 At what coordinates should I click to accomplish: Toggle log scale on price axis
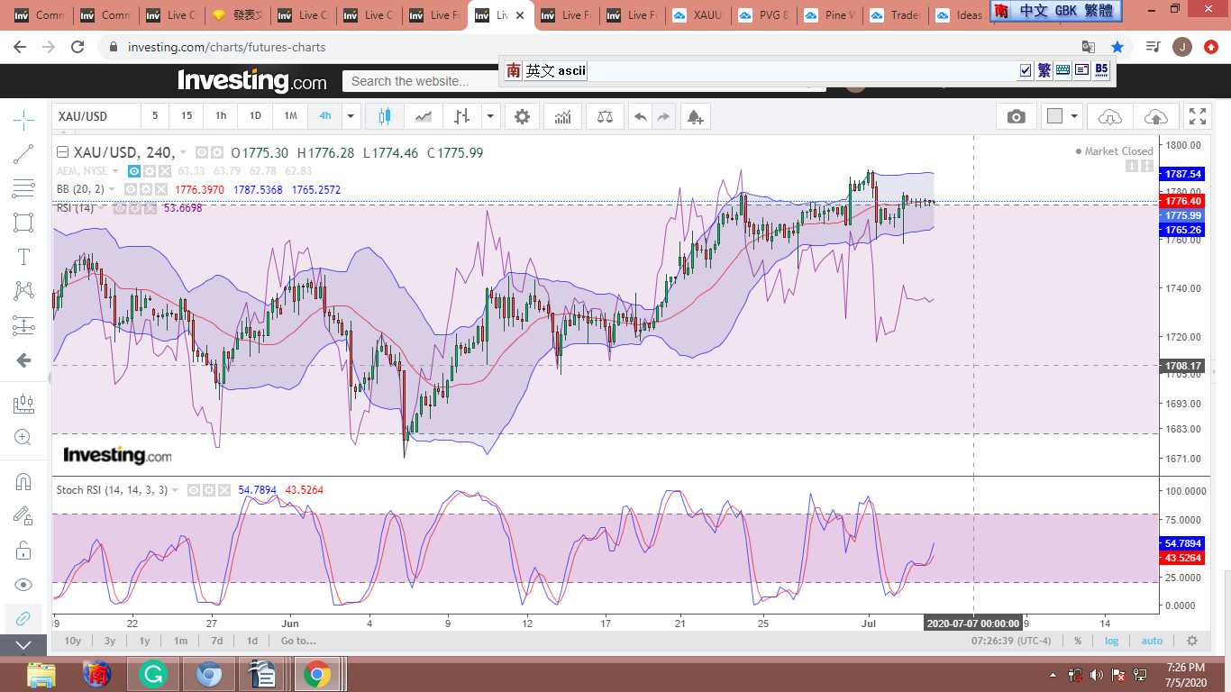pos(1112,641)
